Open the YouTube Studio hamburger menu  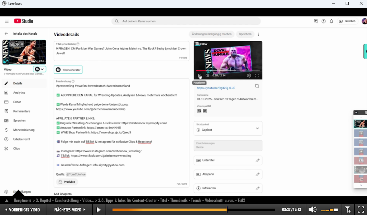[7, 21]
